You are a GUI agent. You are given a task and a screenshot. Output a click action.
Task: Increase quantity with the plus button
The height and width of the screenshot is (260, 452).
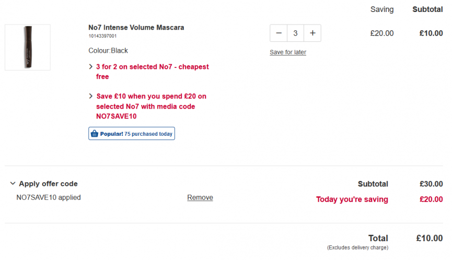pyautogui.click(x=312, y=33)
